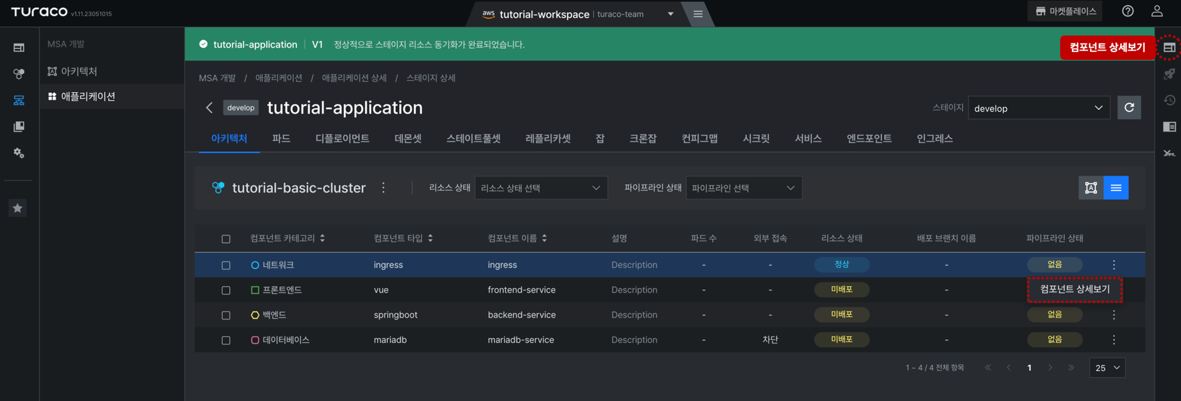Switch to the 레플리카셋 tab

tap(548, 138)
